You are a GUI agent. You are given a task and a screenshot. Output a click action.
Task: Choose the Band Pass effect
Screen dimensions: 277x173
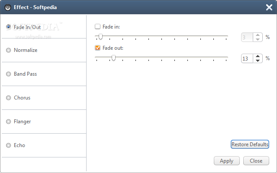[9, 74]
